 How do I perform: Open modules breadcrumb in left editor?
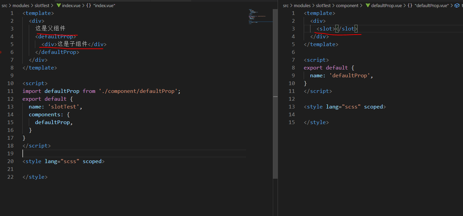[x=21, y=5]
